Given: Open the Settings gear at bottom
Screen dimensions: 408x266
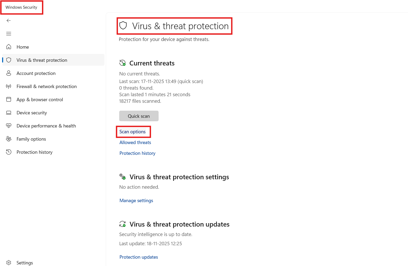Looking at the screenshot, I should [9, 262].
